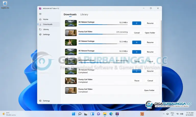The height and width of the screenshot is (117, 196).
Task: Click the volume speaker tray icon
Action: pyautogui.click(x=181, y=114)
